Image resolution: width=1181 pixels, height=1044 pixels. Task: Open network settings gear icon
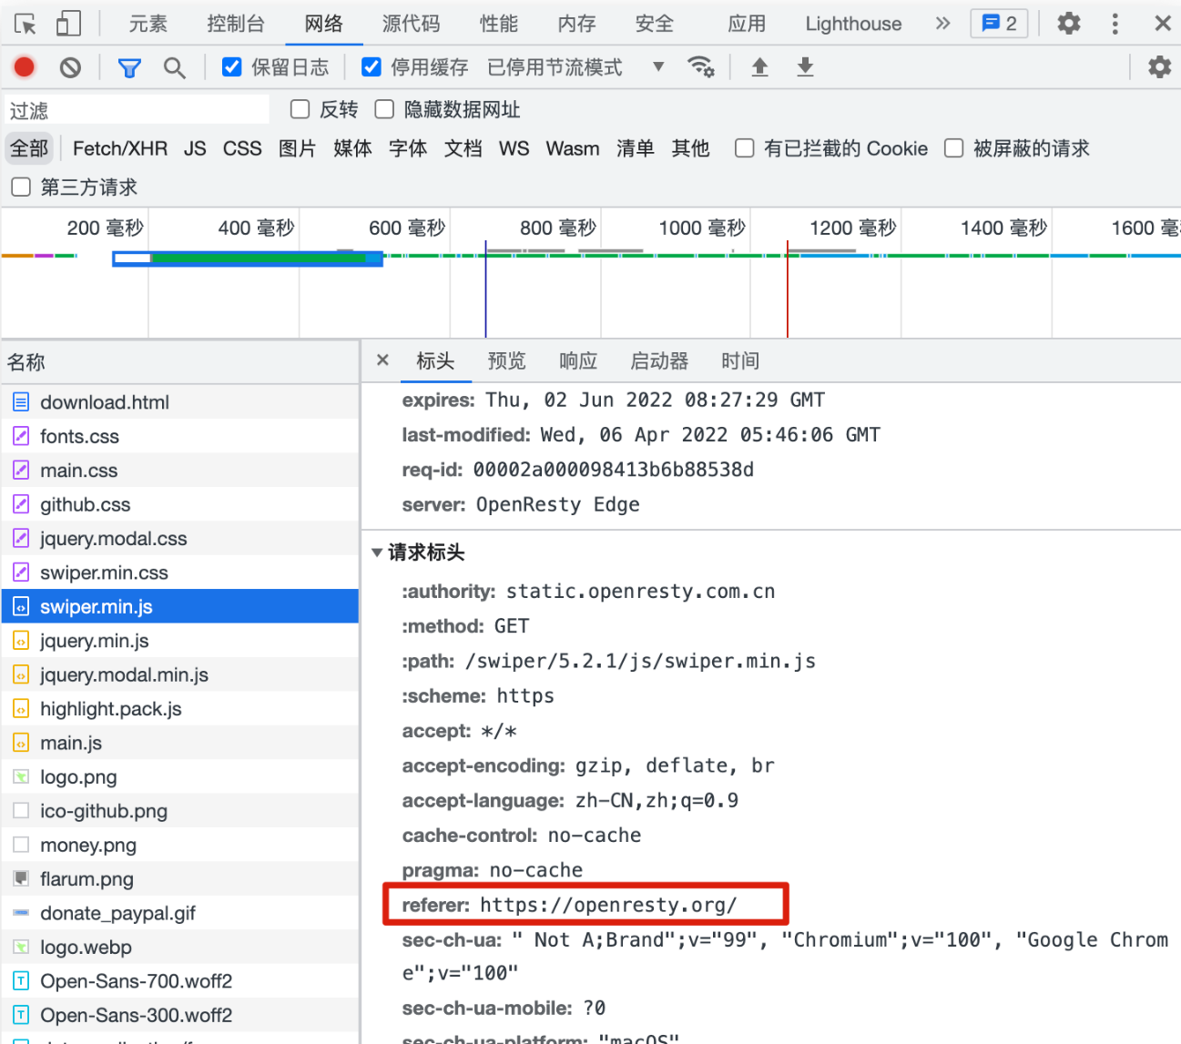point(1159,66)
